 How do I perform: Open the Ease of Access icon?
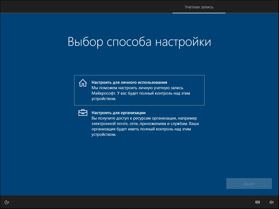7,202
